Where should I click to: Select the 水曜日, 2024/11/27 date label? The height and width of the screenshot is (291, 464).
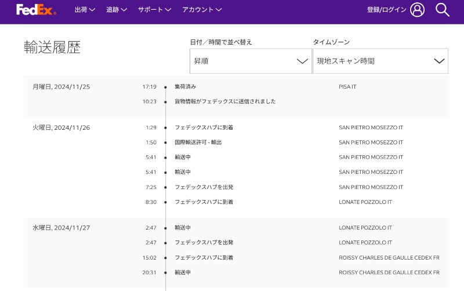[61, 228]
